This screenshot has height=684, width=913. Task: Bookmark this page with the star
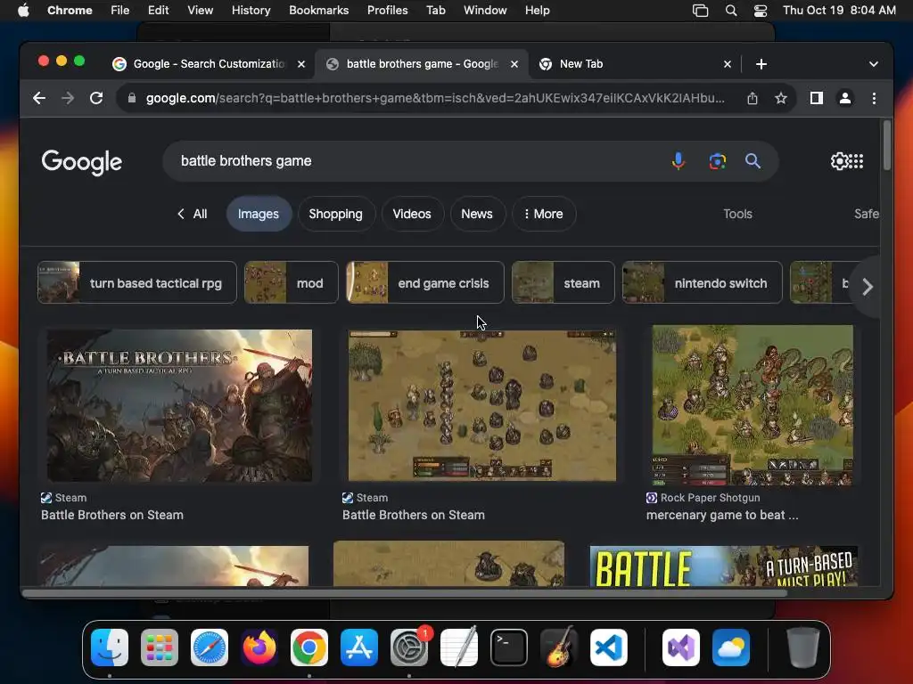(781, 98)
